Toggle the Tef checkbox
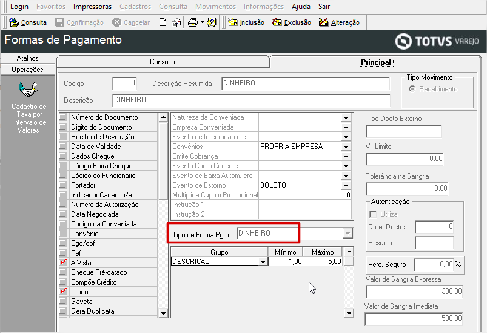 (63, 252)
